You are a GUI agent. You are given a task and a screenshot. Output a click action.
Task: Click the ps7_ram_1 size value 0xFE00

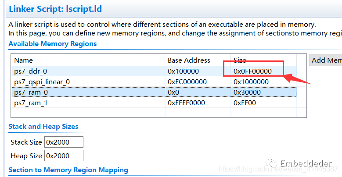245,103
